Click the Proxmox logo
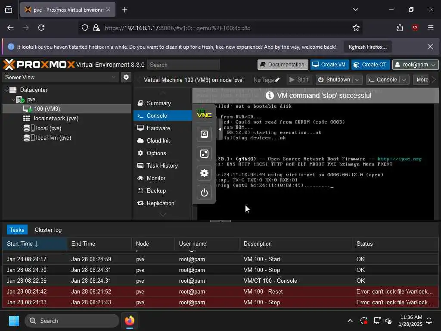The height and width of the screenshot is (331, 441). point(39,65)
